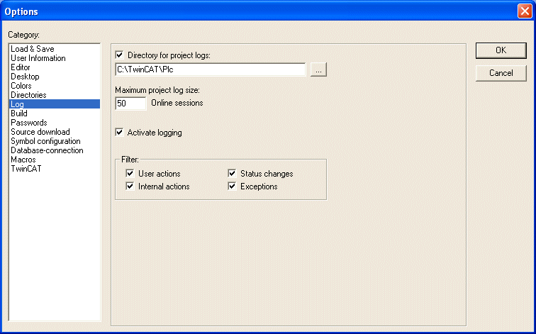Toggle the Status changes filter
Screen dimensions: 536x334
pyautogui.click(x=232, y=173)
